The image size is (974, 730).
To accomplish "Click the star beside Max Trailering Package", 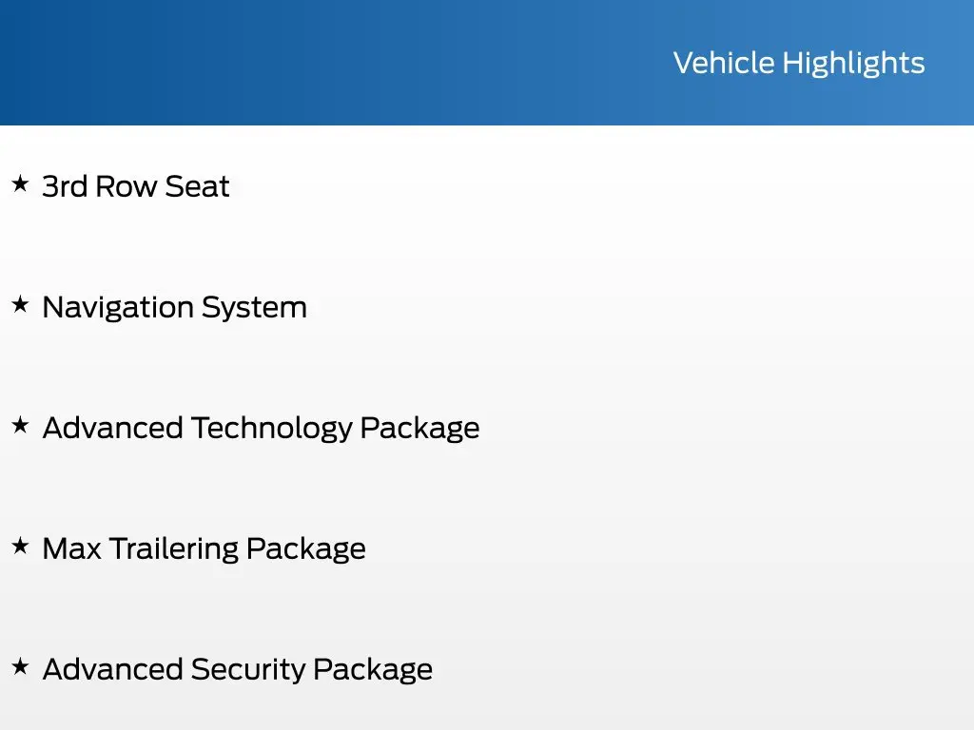I will coord(21,546).
